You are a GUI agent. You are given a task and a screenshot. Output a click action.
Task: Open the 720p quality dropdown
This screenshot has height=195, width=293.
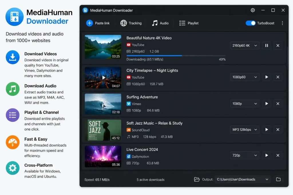pyautogui.click(x=245, y=155)
